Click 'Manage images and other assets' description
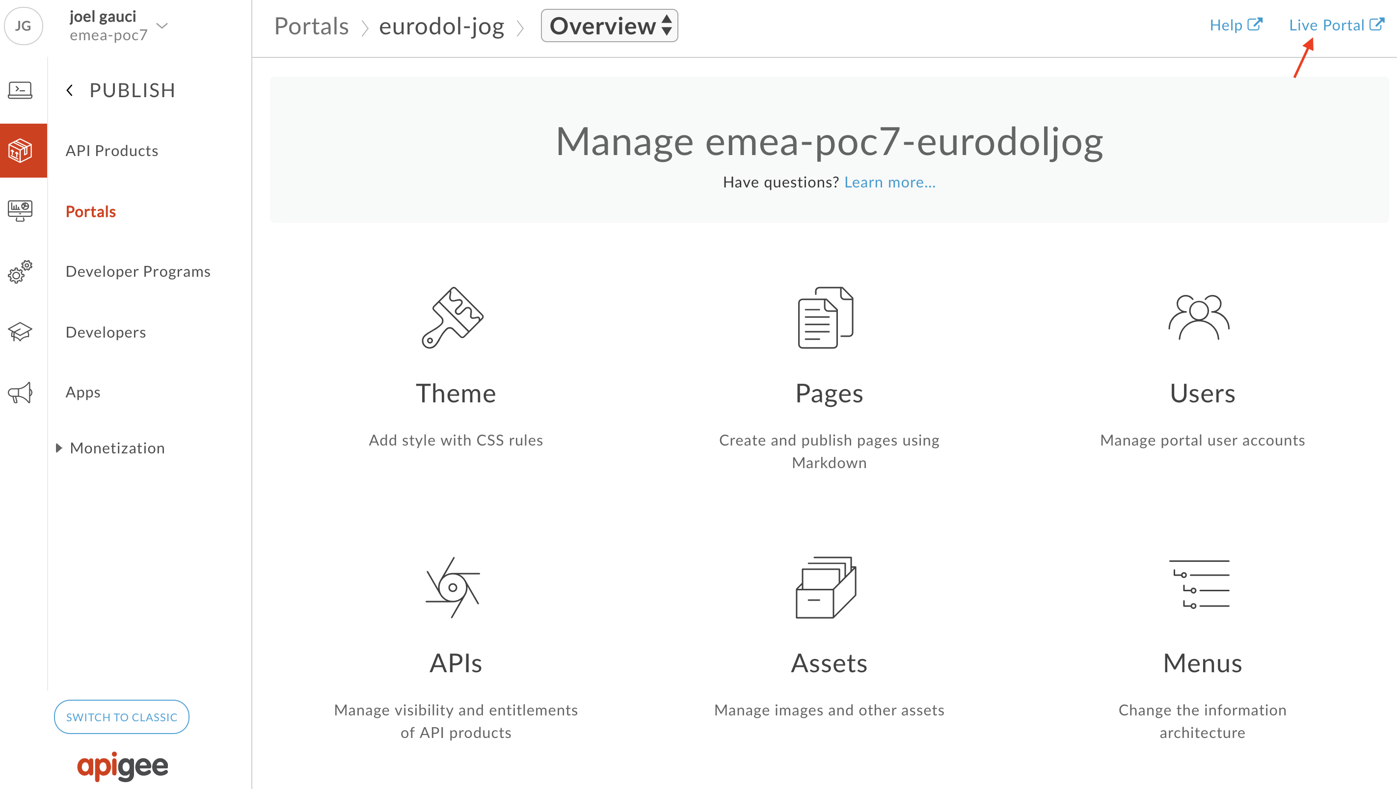 [x=829, y=710]
